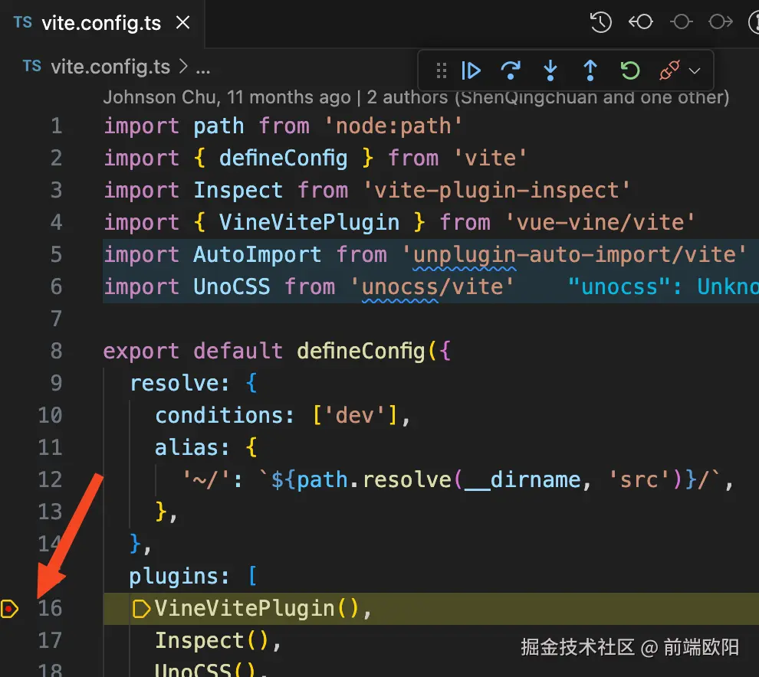Open disconnect options dropdown chevron
Viewport: 759px width, 677px height.
(x=695, y=71)
